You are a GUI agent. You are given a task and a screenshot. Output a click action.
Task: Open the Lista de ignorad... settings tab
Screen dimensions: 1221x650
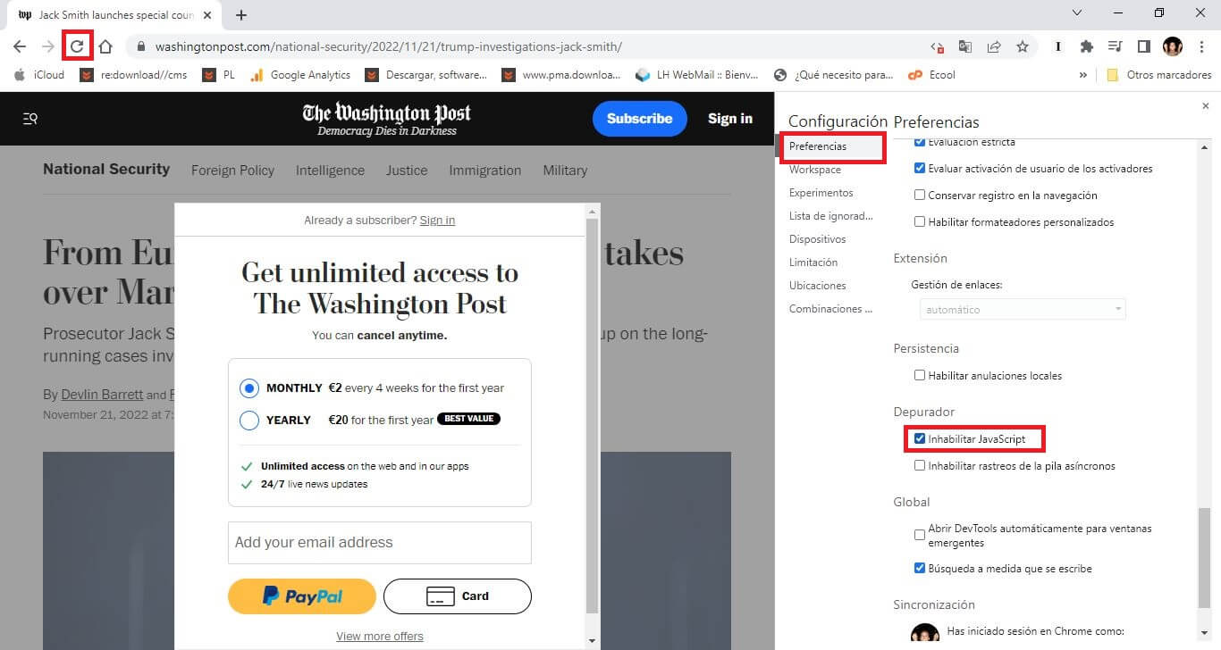tap(831, 216)
